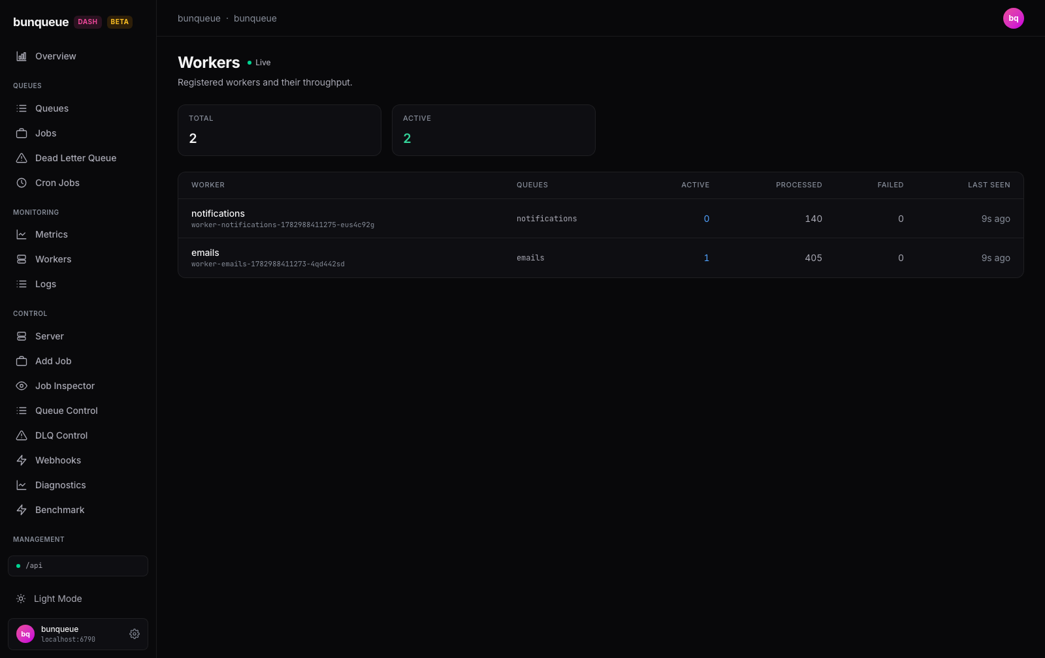The width and height of the screenshot is (1045, 658).
Task: Open the notifications worker row
Action: point(600,219)
